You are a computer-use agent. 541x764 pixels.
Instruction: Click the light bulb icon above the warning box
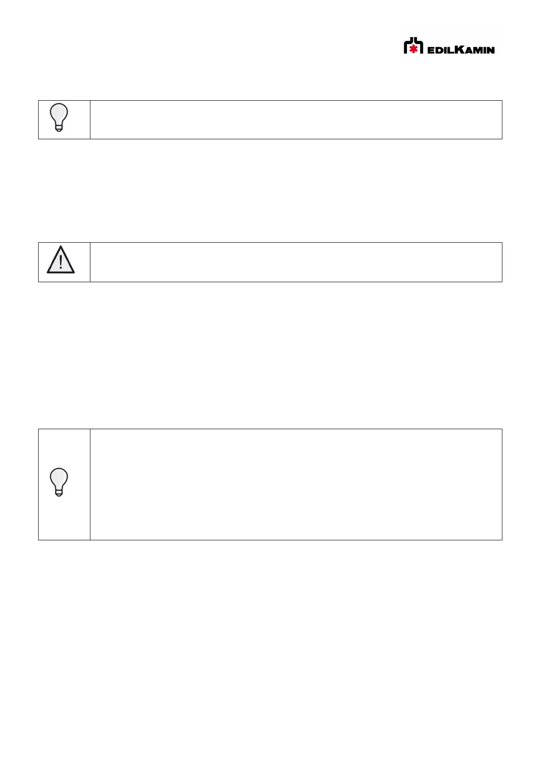click(59, 118)
